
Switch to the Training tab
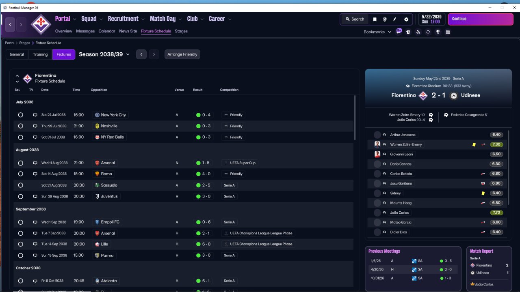tap(40, 54)
